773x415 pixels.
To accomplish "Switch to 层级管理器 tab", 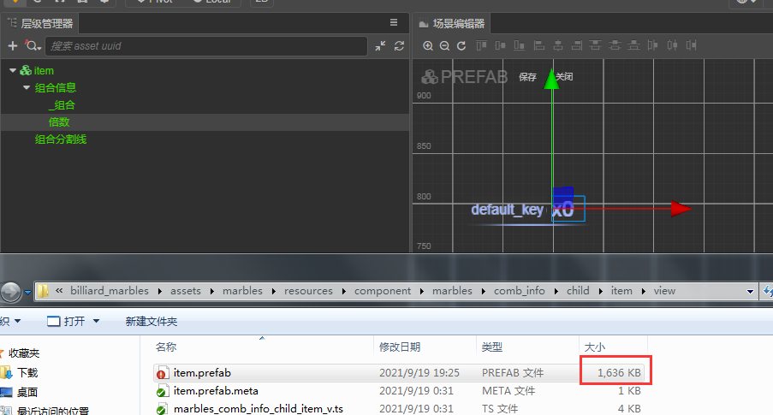I will coord(40,23).
